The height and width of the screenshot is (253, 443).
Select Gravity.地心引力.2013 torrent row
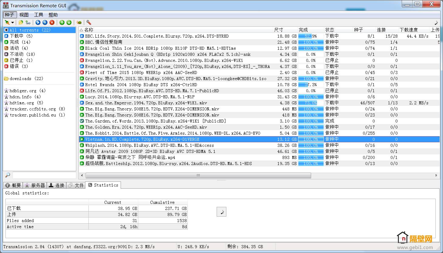tap(259, 79)
